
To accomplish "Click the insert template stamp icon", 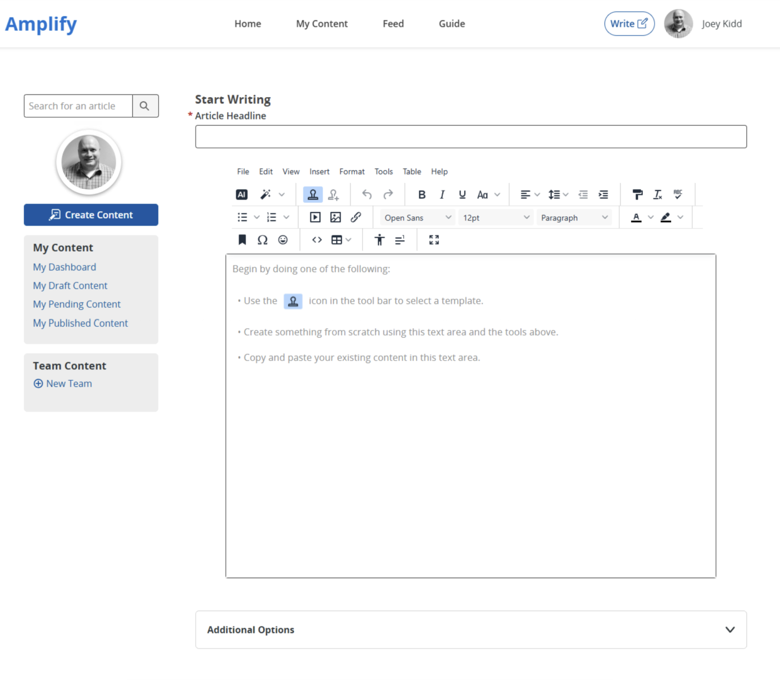I will 313,194.
